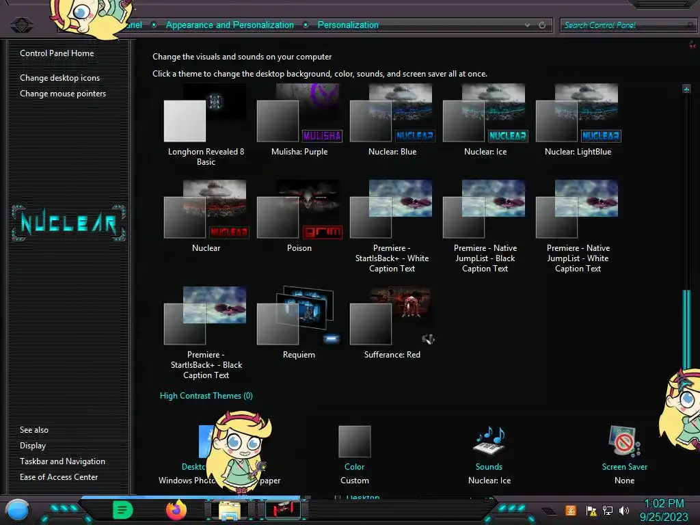This screenshot has height=525, width=700.
Task: Select Premiere Native JumpList White Caption theme
Action: coord(578,226)
